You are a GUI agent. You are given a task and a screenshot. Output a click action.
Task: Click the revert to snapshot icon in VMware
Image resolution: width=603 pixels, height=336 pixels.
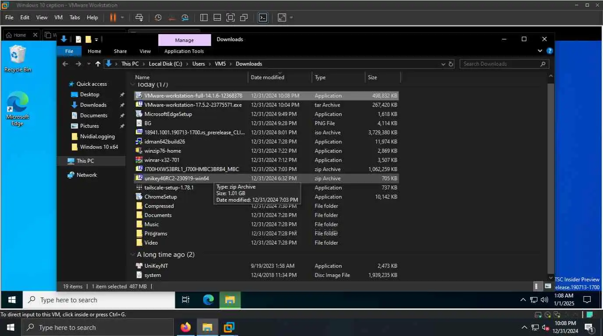(172, 17)
